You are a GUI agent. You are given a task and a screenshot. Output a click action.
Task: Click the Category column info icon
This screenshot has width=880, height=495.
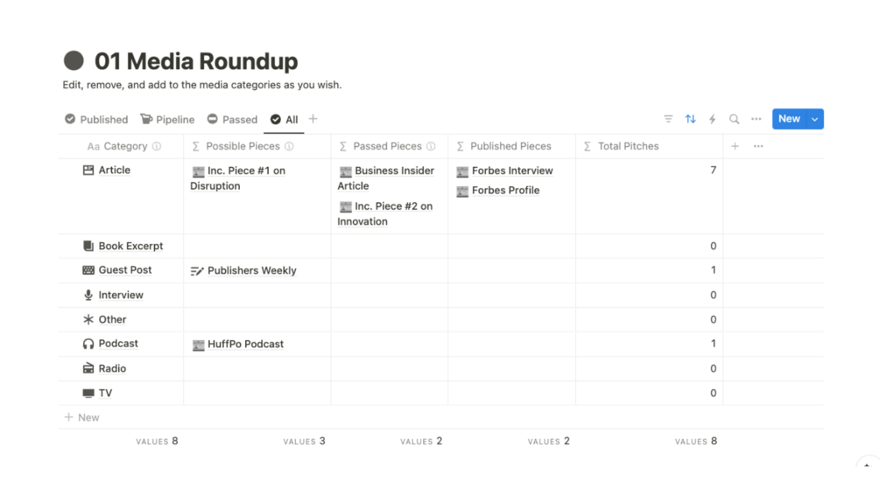click(x=157, y=146)
